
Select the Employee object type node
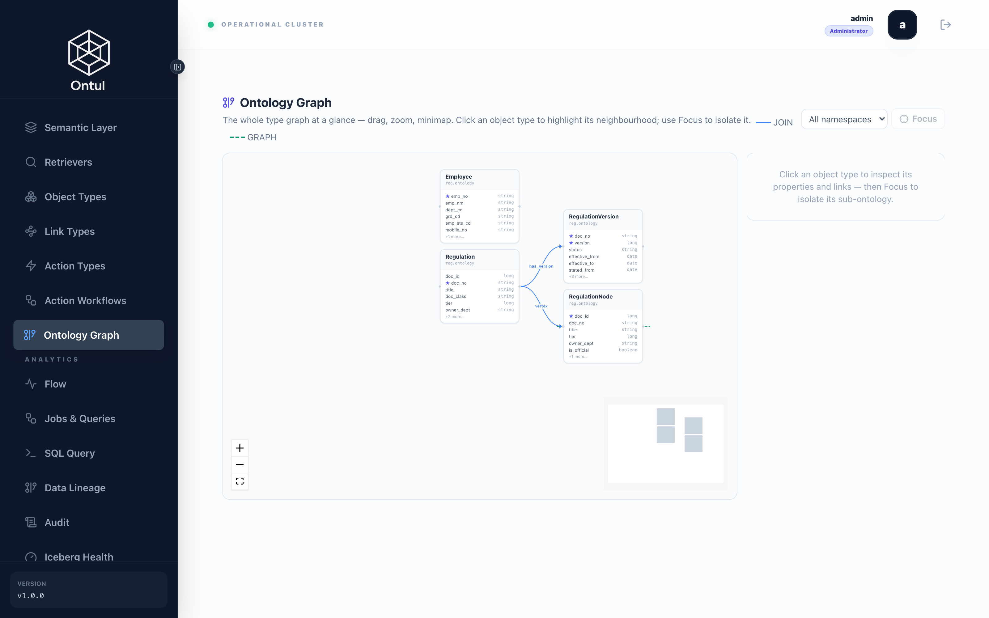pos(479,206)
